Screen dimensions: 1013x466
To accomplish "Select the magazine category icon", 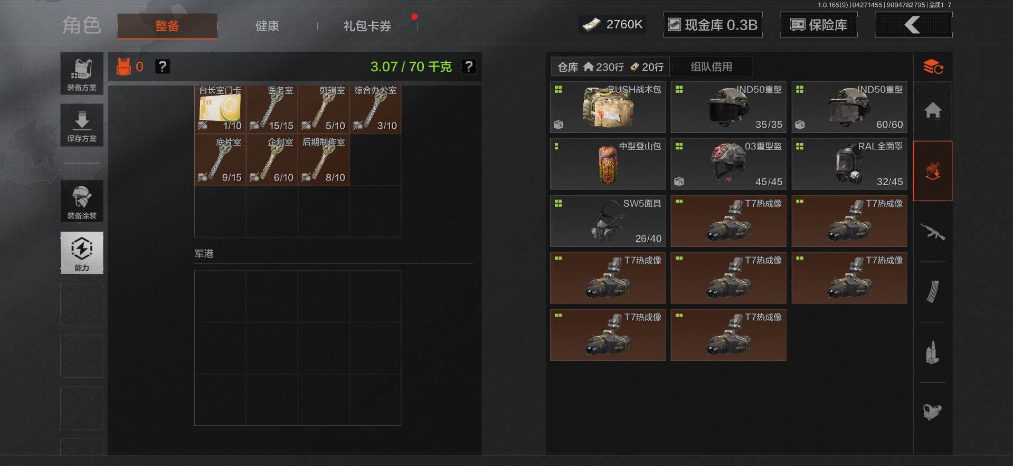I will tap(933, 292).
